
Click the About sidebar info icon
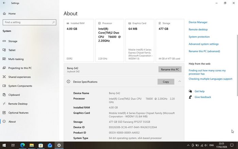[x=4, y=121]
